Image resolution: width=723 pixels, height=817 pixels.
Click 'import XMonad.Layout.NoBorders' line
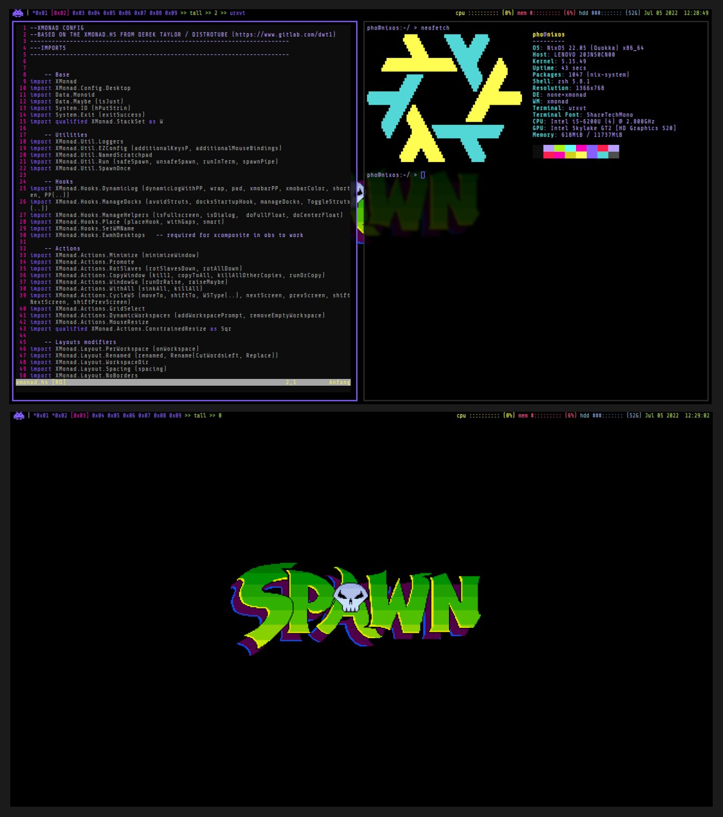pos(84,376)
